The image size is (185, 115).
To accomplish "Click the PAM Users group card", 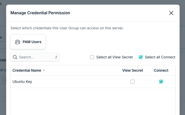I will tap(28, 42).
